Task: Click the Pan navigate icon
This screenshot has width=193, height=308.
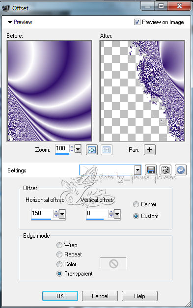Action: pyautogui.click(x=150, y=150)
